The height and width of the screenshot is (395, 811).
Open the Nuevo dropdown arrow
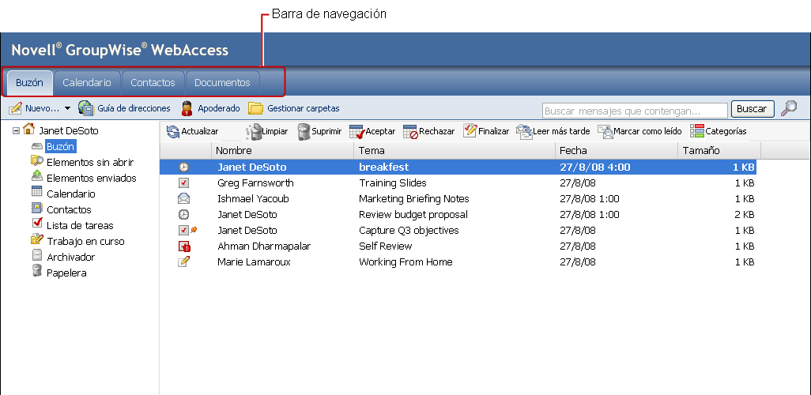click(67, 109)
